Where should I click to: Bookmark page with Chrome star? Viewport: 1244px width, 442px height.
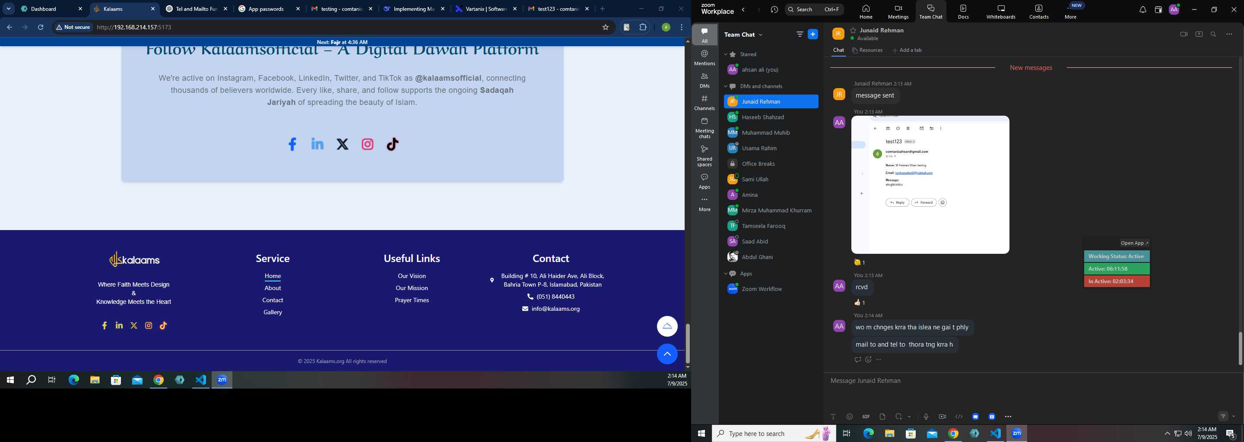coord(606,28)
